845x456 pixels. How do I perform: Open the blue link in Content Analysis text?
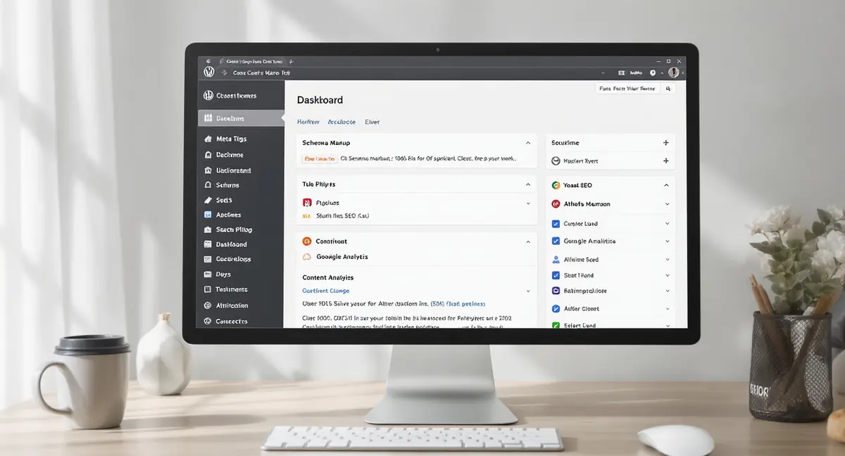458,304
